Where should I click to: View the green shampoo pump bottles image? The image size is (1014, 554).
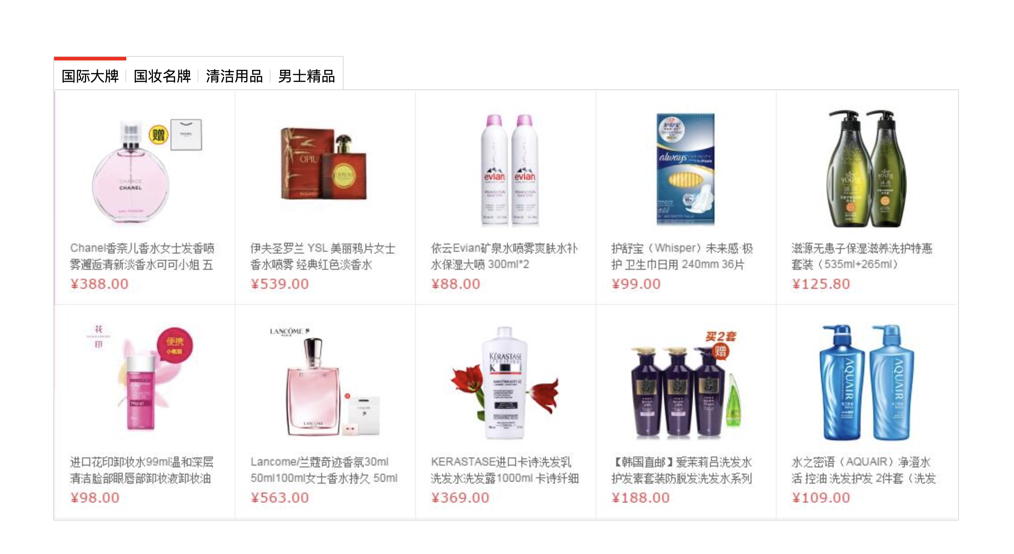(866, 169)
